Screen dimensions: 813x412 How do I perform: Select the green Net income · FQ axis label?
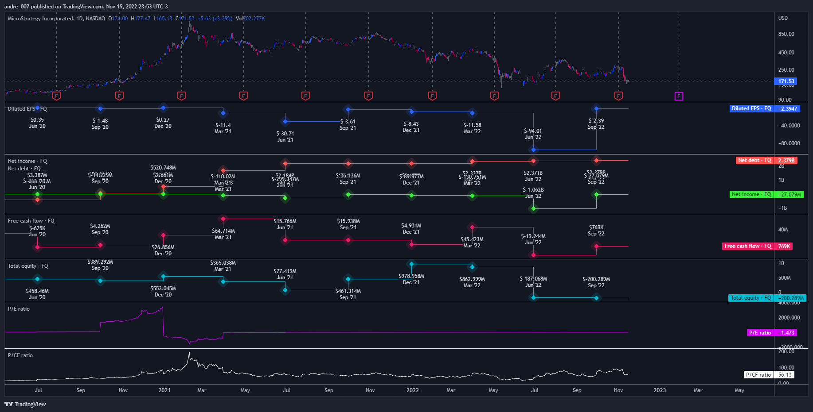point(751,194)
